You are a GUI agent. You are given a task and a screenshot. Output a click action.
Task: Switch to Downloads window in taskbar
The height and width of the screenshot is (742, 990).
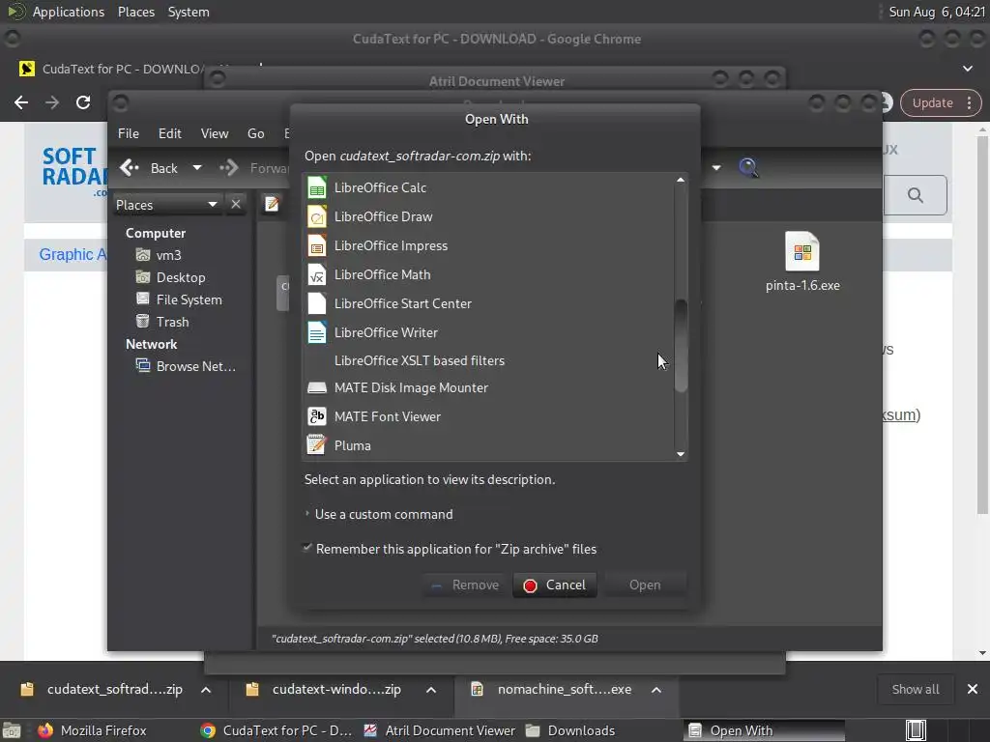[x=570, y=730]
